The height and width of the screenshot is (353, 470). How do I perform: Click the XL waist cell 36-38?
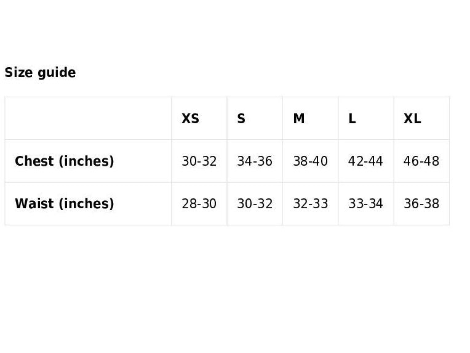421,204
